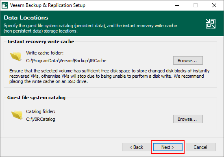Minimize the Veeam setup window
Viewport: 224px width, 157px height.
tap(177, 5)
